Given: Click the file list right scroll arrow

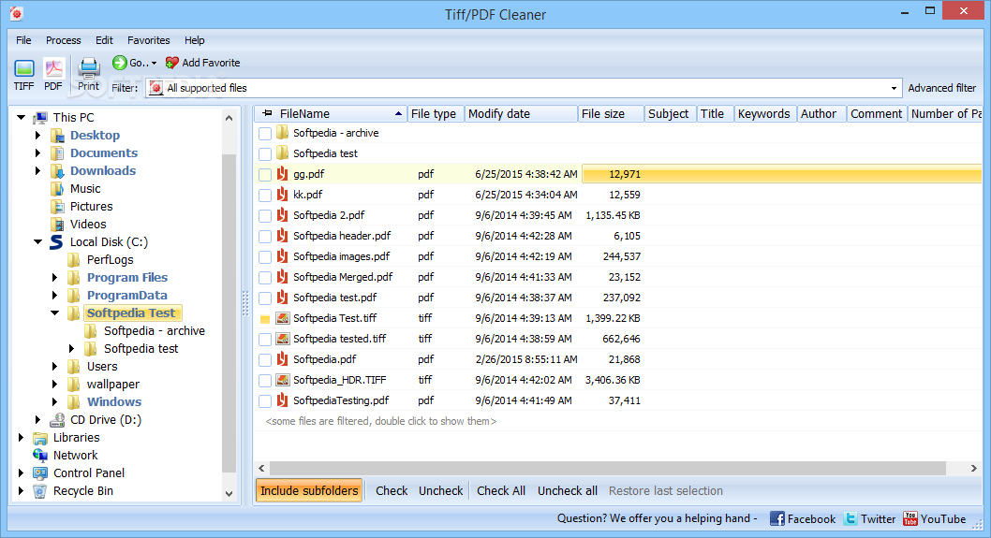Looking at the screenshot, I should (974, 469).
